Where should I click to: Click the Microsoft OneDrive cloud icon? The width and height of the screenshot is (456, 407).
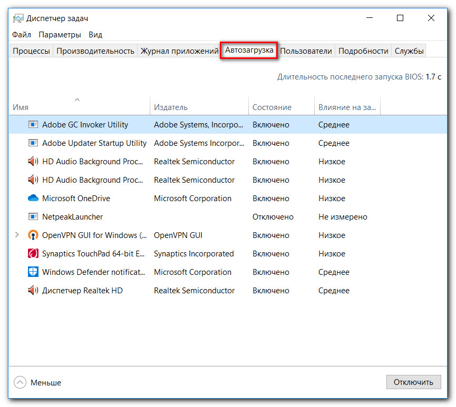[x=33, y=198]
